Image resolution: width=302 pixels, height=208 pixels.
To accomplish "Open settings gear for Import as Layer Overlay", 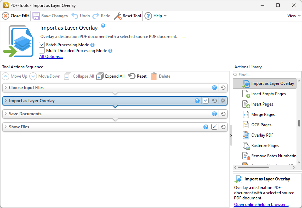I will [x=223, y=101].
